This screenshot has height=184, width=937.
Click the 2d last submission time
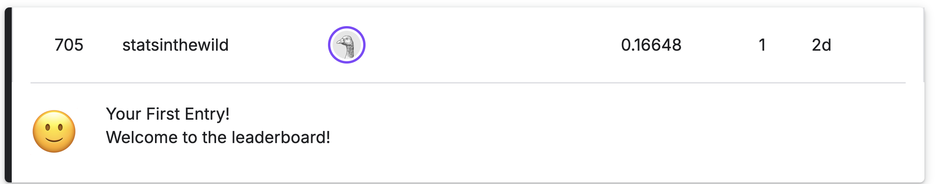[821, 45]
